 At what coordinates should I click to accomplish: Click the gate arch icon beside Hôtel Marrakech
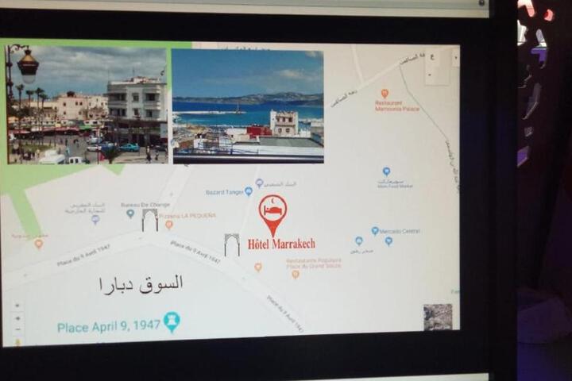(232, 244)
